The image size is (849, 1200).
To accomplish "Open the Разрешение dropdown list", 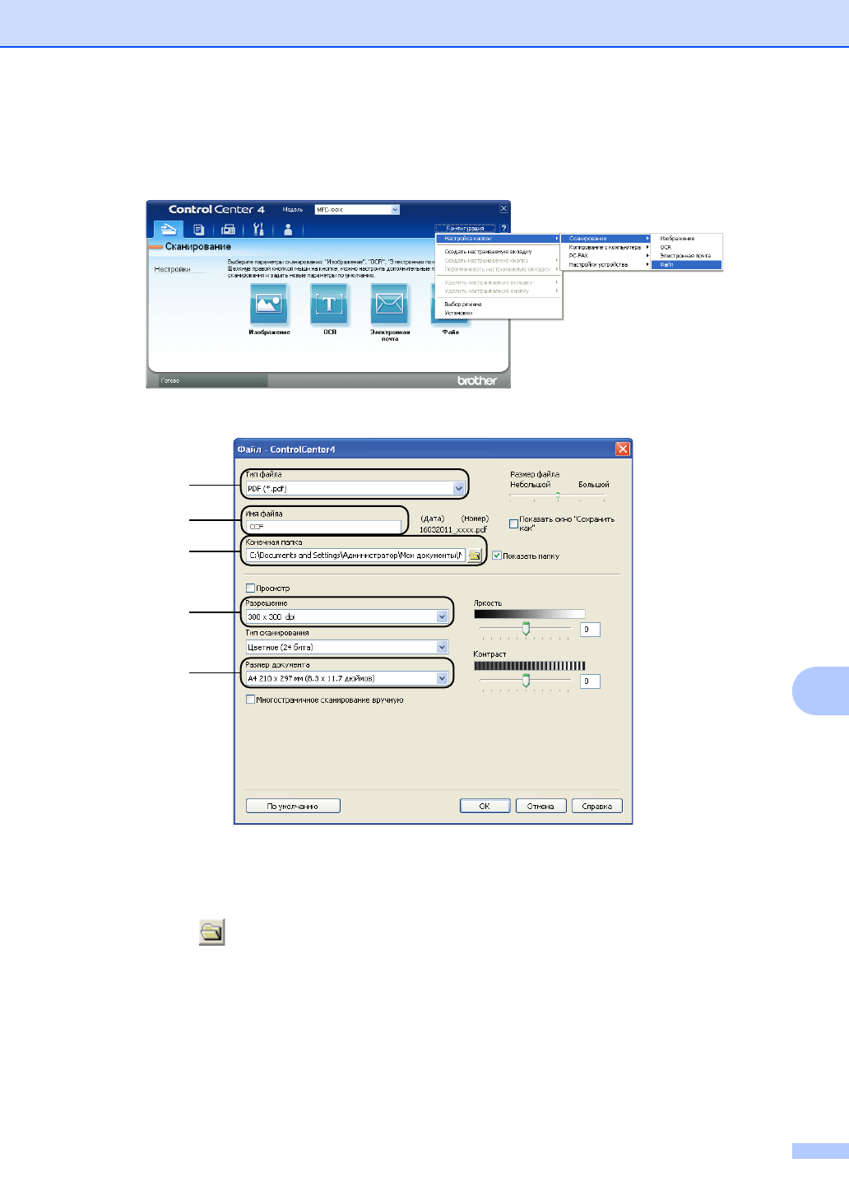I will tap(442, 616).
